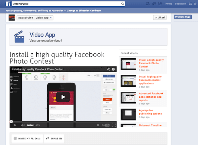Open Onboard- Timeline video link

pos(150,125)
